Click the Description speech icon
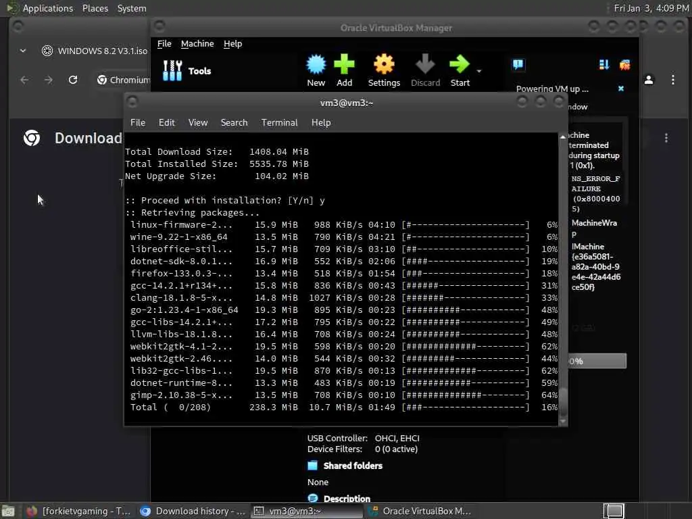This screenshot has height=519, width=692. 312,498
